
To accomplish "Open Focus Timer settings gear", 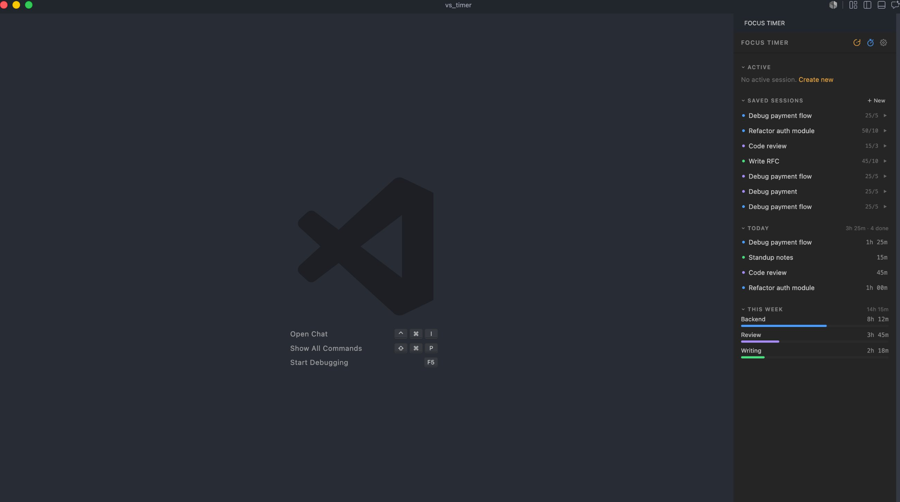I will click(883, 43).
